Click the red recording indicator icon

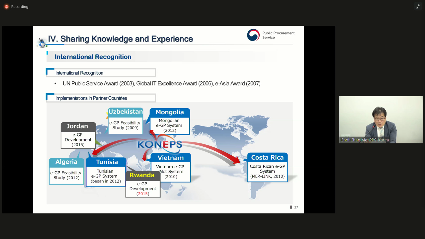6,7
